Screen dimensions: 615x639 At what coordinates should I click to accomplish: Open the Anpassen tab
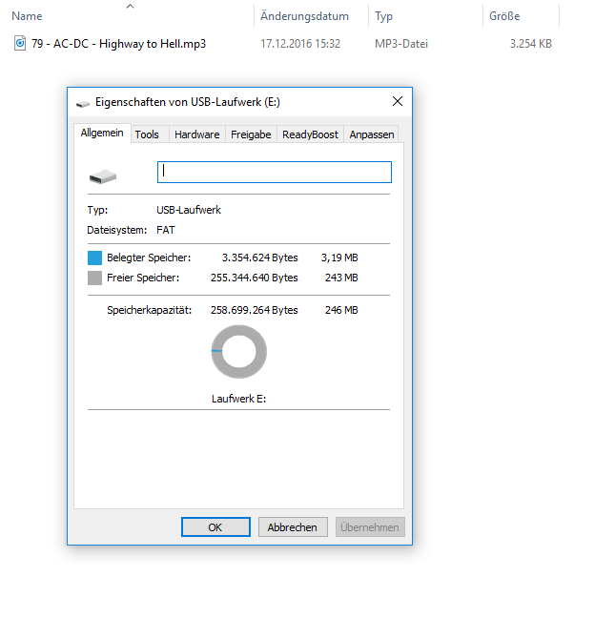pos(372,134)
